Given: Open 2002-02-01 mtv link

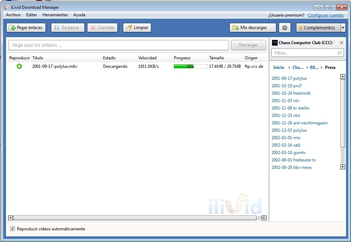Looking at the screenshot, I should tap(286, 138).
